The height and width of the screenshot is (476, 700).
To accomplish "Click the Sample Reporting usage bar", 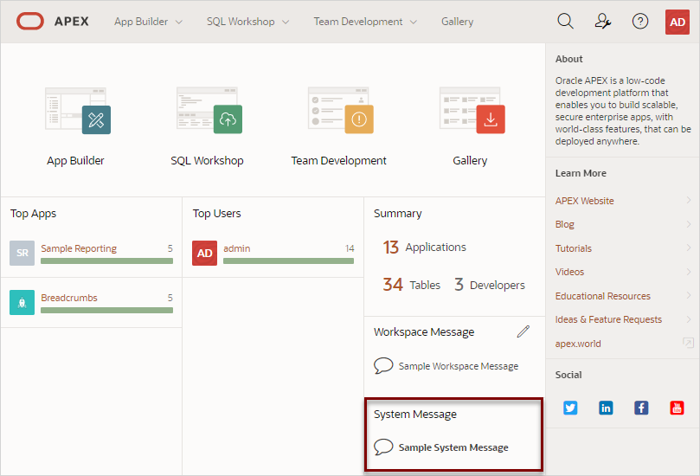I will click(106, 261).
